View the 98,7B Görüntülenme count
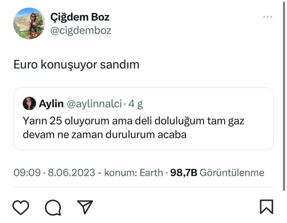 click(x=217, y=173)
